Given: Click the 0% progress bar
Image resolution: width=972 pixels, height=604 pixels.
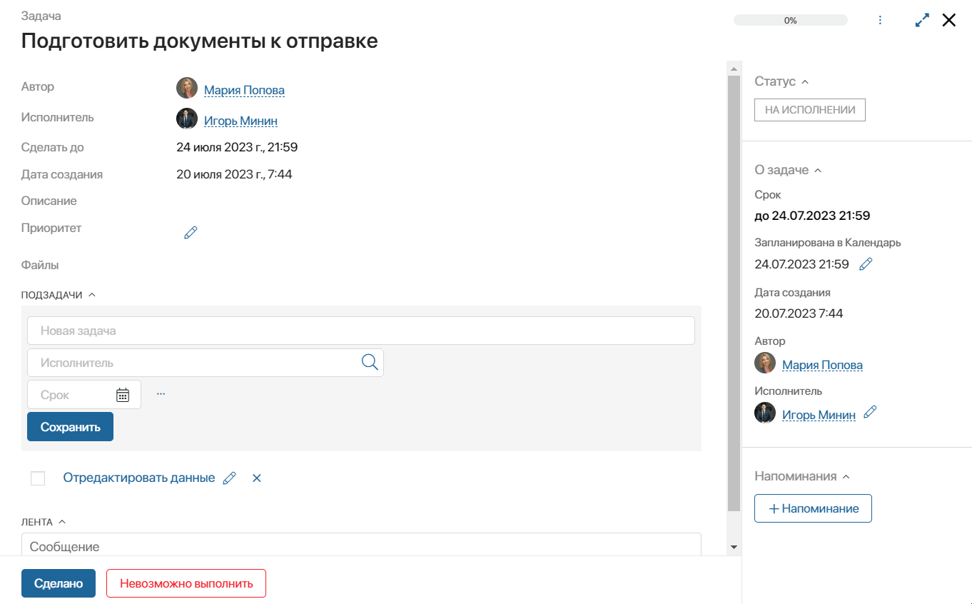Looking at the screenshot, I should tap(791, 20).
